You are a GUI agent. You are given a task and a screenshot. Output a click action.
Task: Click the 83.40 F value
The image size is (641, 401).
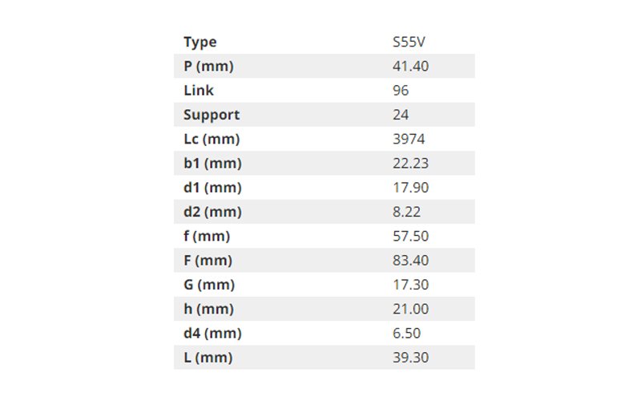410,260
